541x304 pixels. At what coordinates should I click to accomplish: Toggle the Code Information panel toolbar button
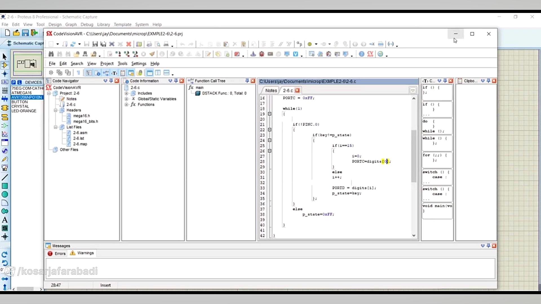pos(97,73)
